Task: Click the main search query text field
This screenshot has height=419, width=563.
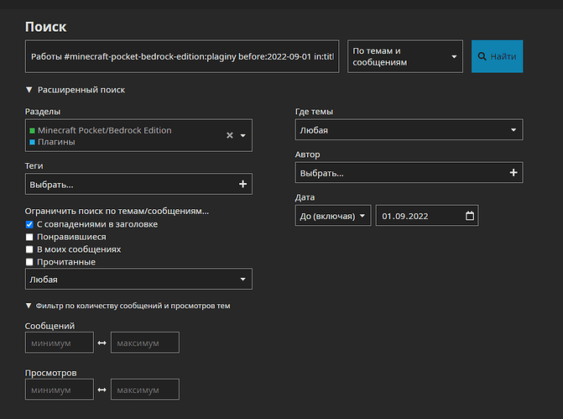Action: (x=183, y=56)
